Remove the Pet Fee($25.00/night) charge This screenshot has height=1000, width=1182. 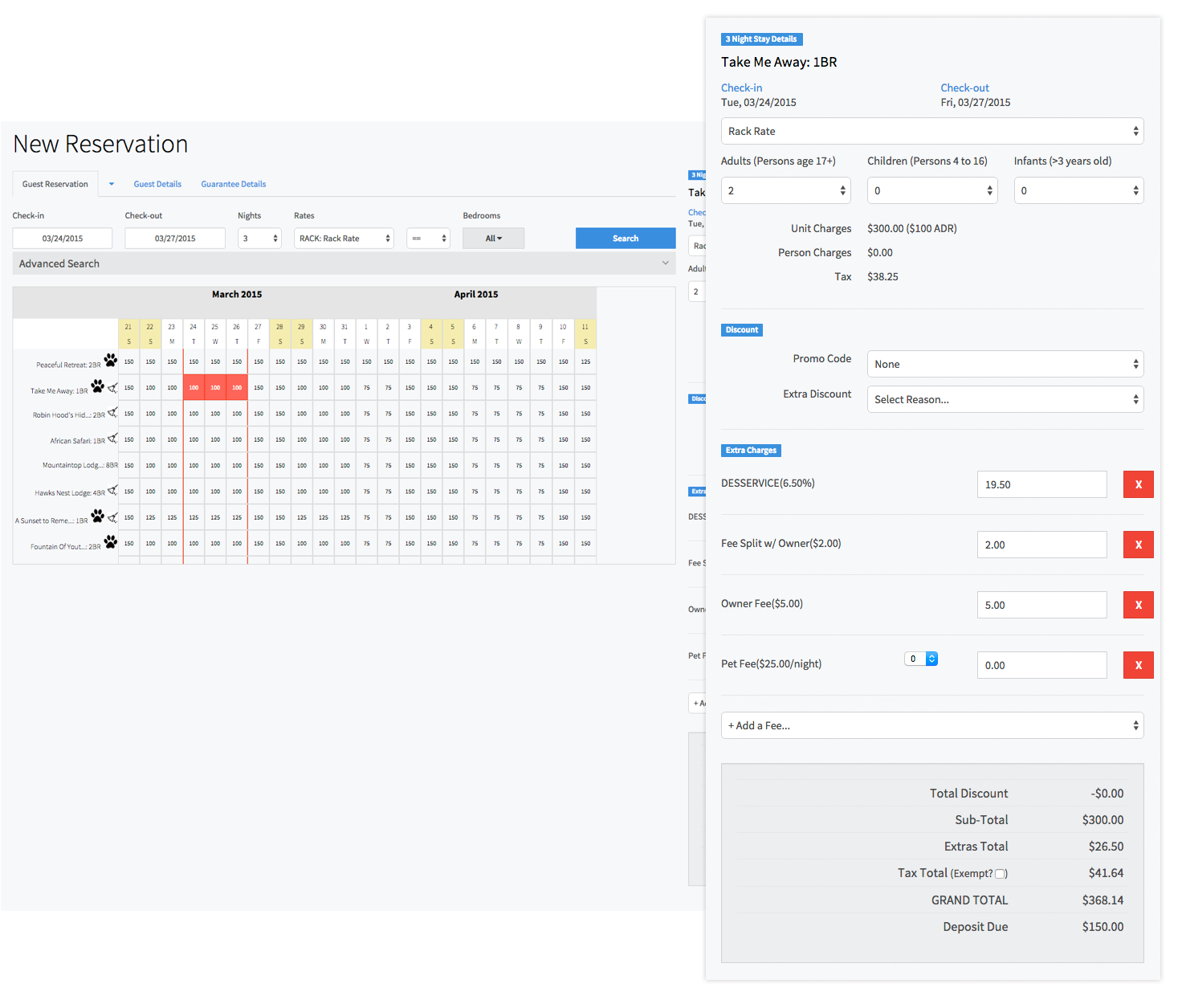click(1138, 665)
